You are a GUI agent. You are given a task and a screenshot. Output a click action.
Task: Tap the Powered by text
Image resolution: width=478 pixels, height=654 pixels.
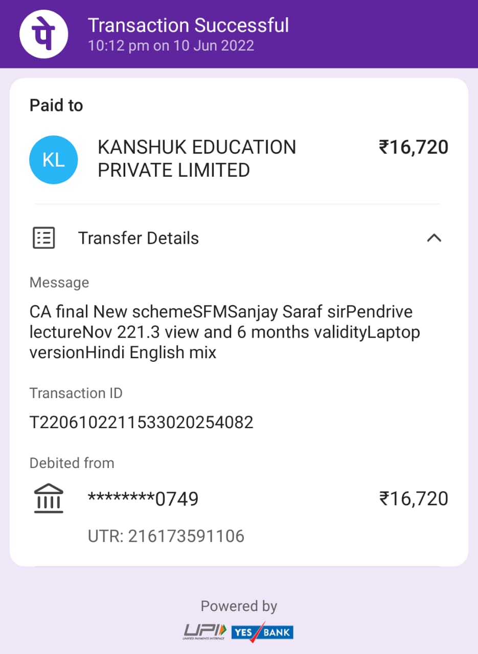pyautogui.click(x=239, y=606)
